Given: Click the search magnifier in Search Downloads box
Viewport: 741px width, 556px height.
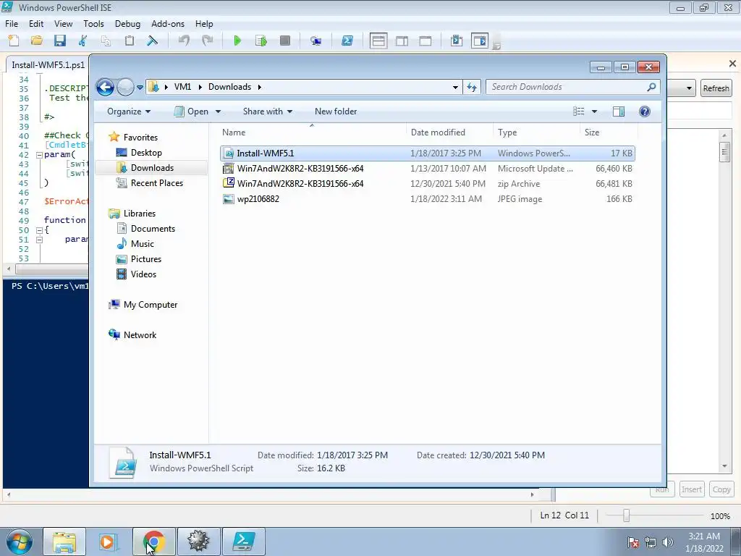Looking at the screenshot, I should pos(651,87).
